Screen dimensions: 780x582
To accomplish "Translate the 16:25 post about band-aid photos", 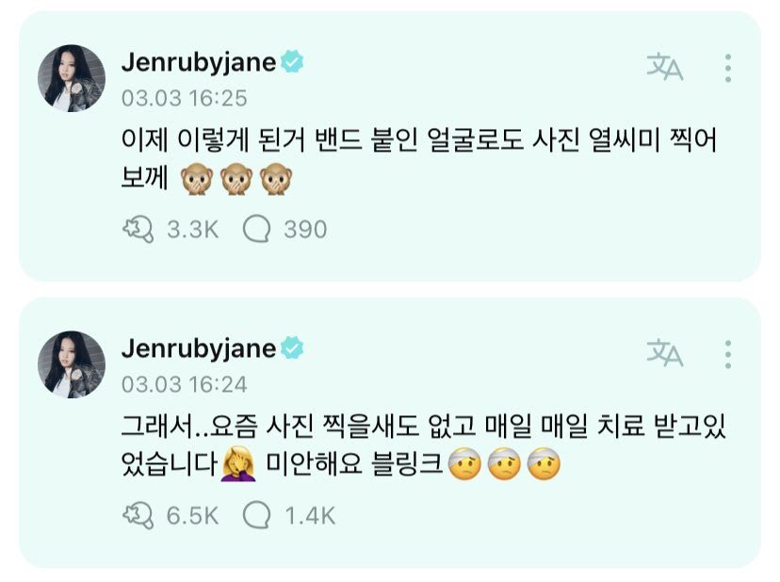I will click(664, 67).
